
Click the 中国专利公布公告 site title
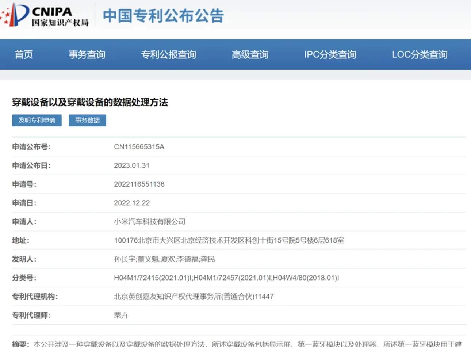163,16
